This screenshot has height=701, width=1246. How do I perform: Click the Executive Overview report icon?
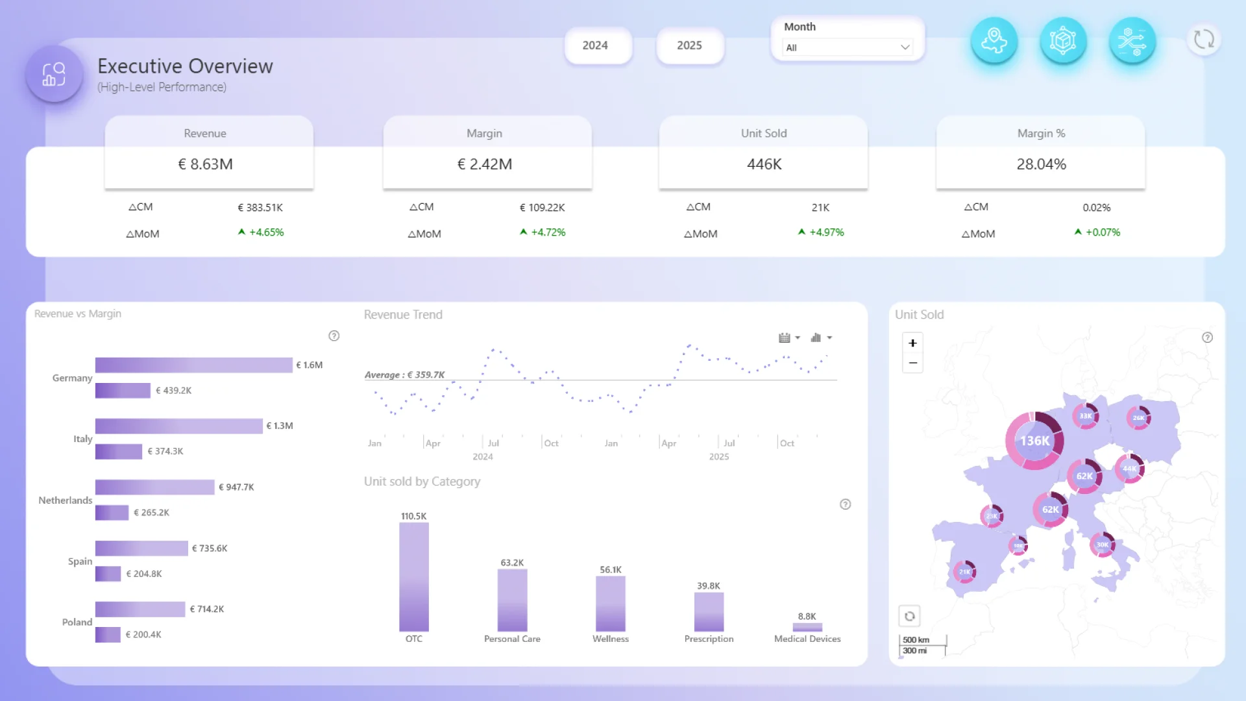[x=55, y=74]
